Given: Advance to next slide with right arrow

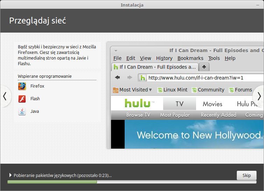Looking at the screenshot, I should click(x=259, y=96).
